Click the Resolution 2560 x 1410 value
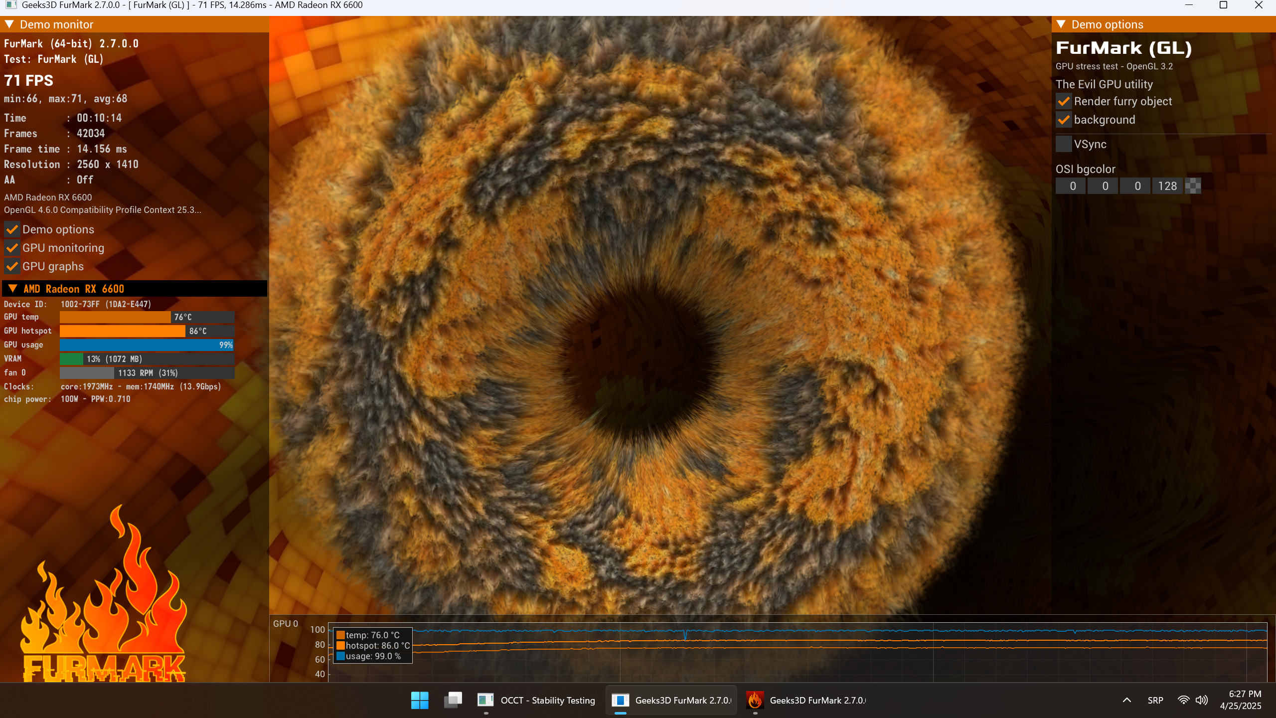Viewport: 1276px width, 718px height. (x=108, y=164)
